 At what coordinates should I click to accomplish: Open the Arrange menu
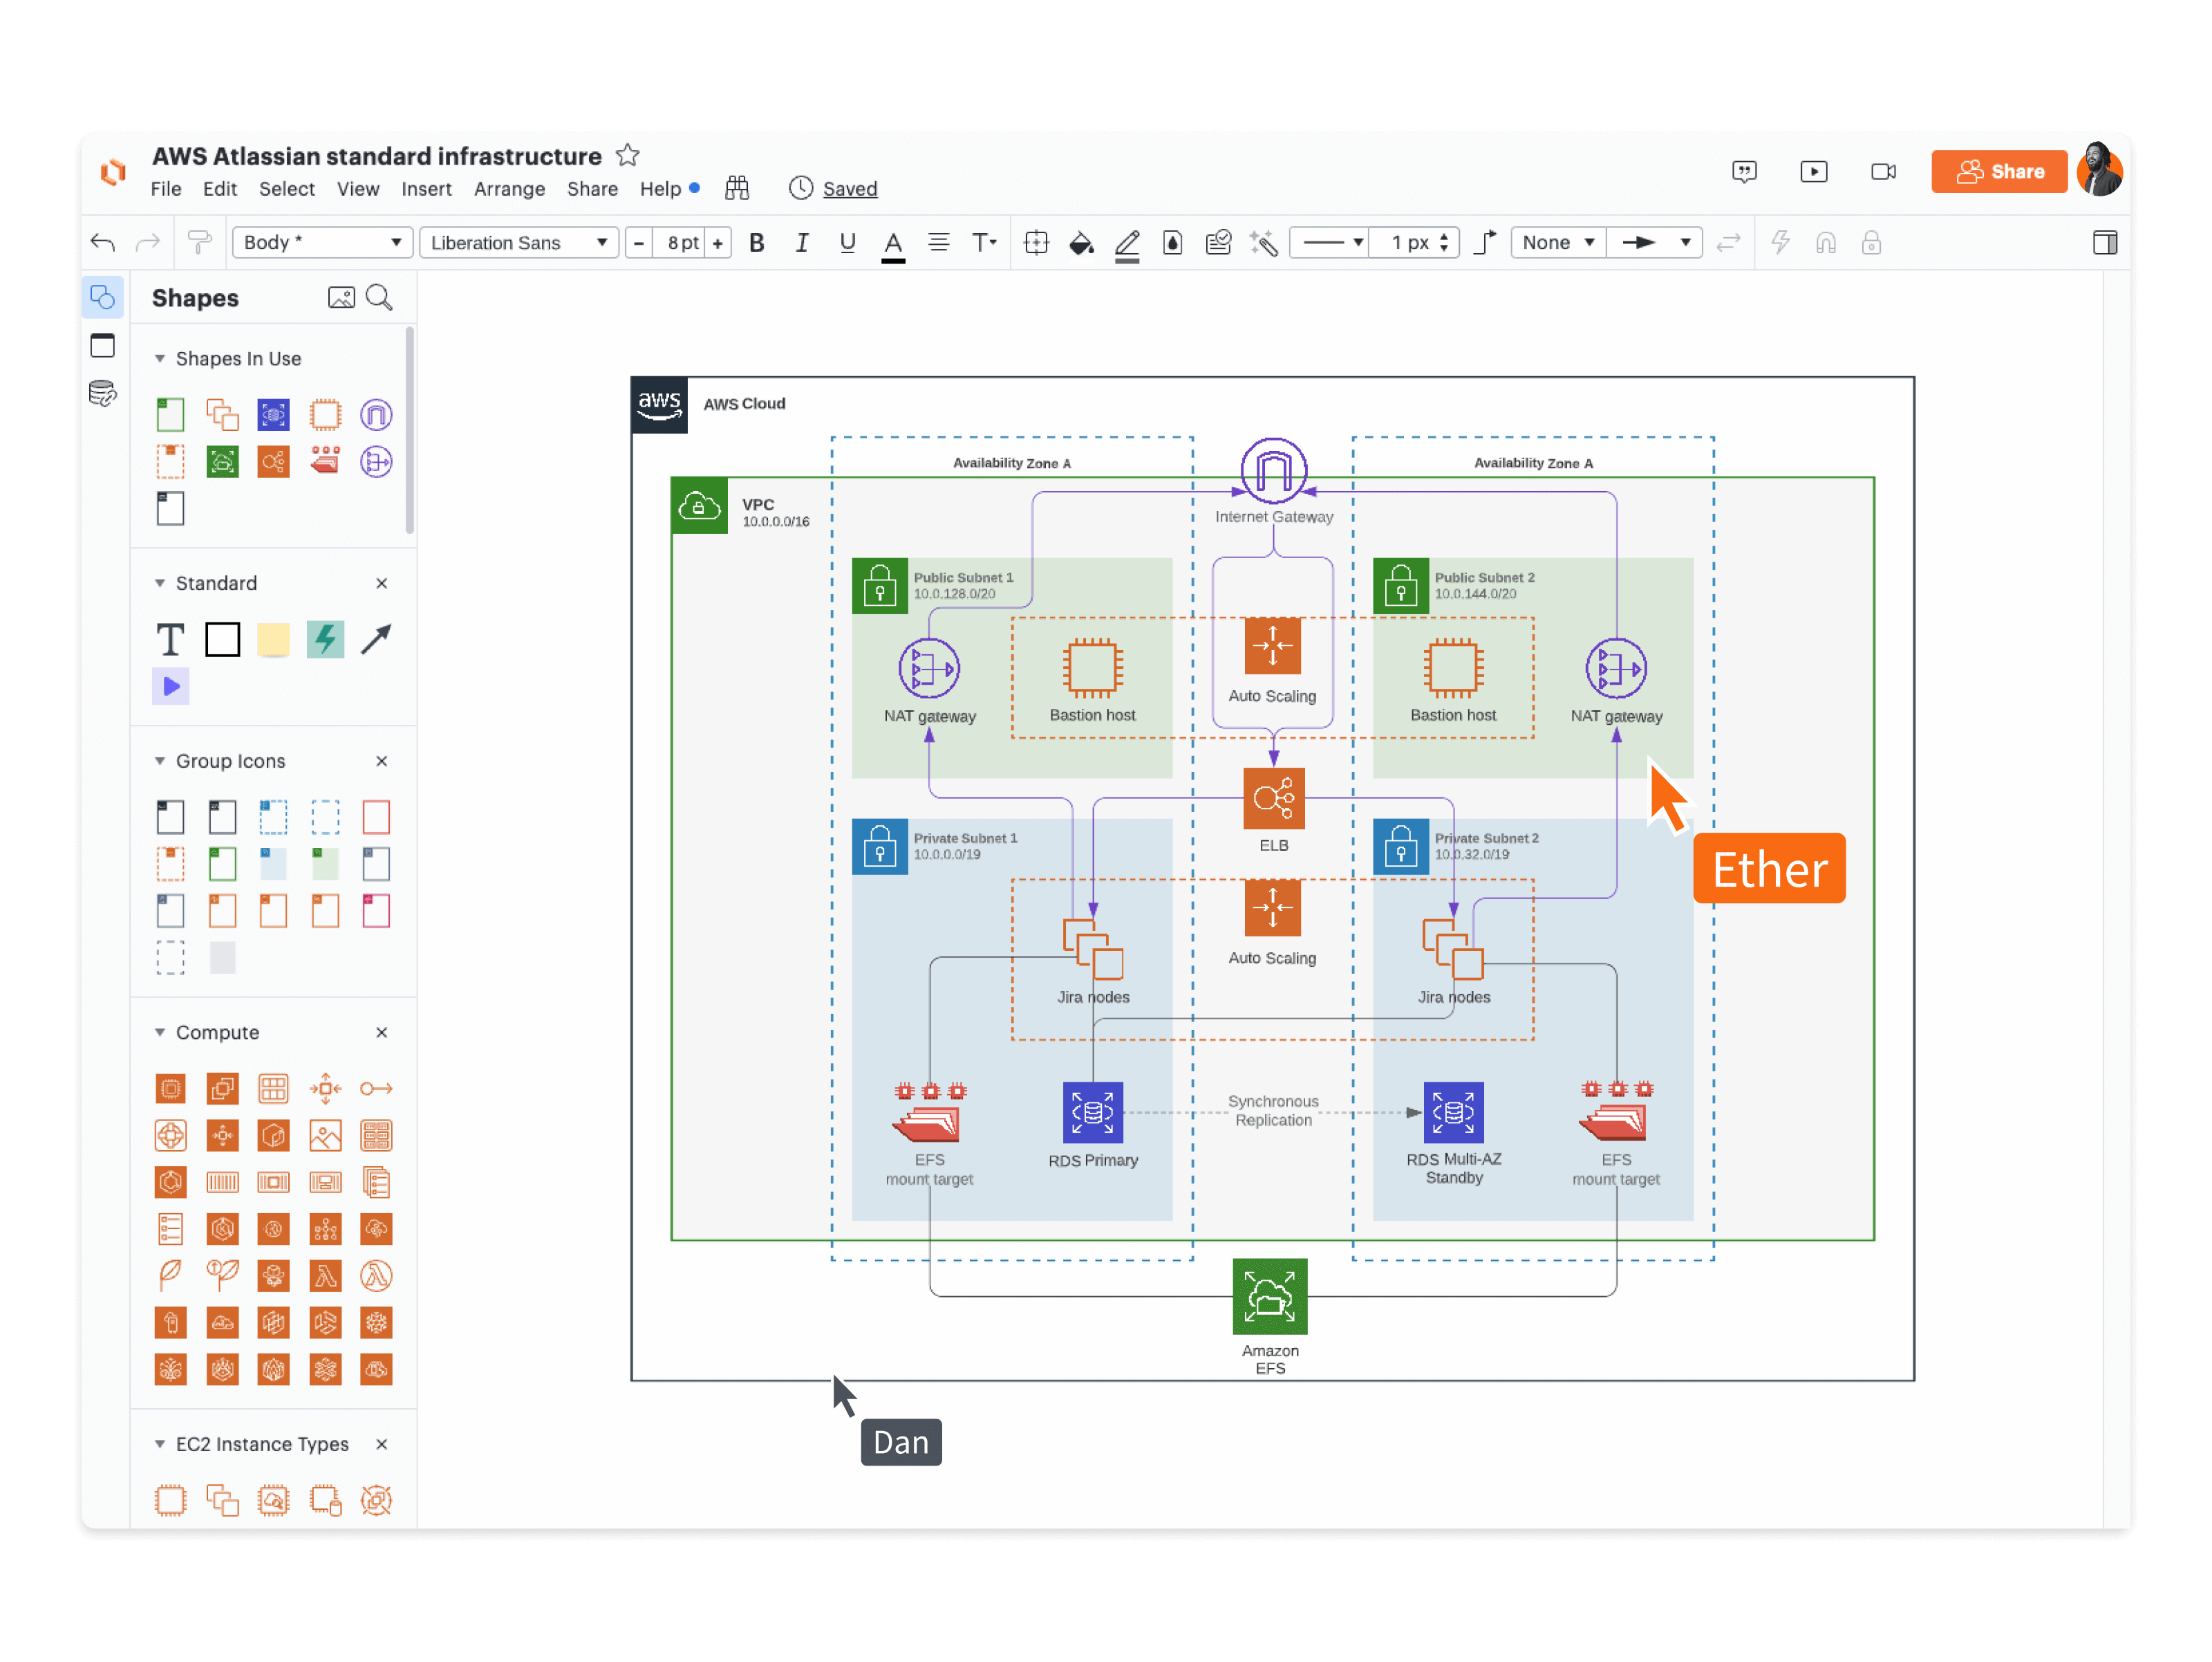coord(509,189)
